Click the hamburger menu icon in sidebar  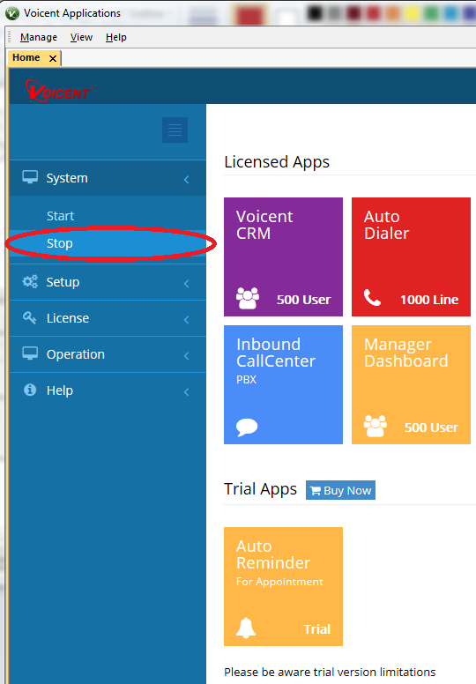coord(175,130)
